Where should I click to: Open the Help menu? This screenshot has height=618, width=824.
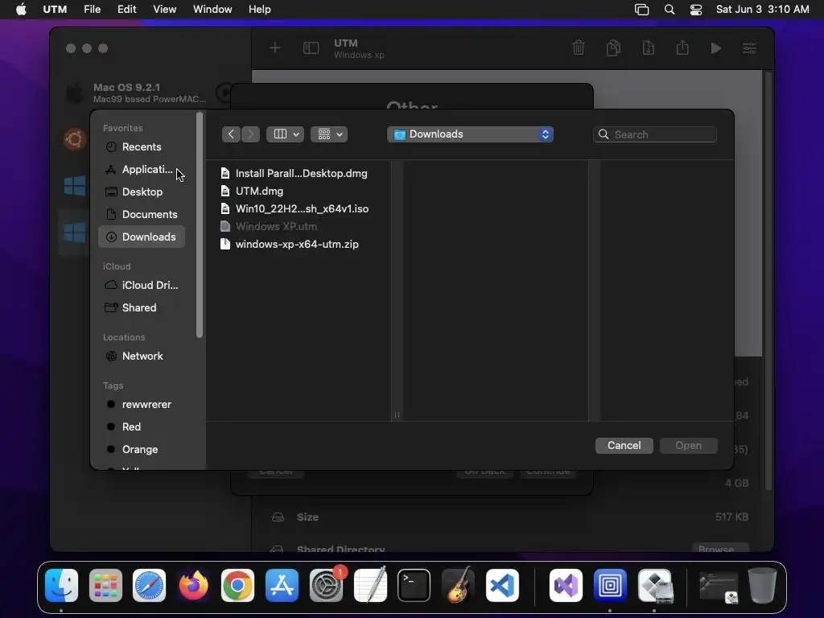[x=260, y=10]
